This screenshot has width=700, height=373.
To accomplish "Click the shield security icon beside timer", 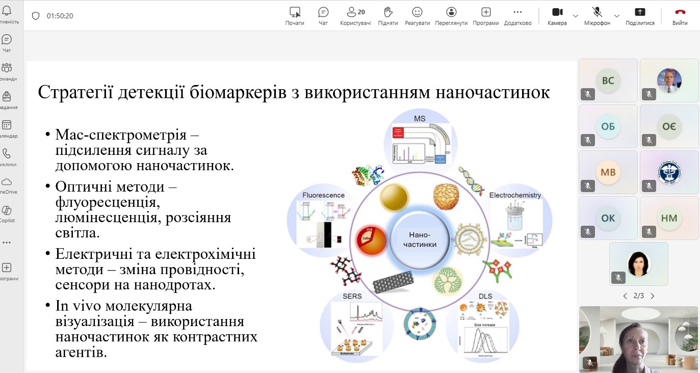I will pos(36,16).
